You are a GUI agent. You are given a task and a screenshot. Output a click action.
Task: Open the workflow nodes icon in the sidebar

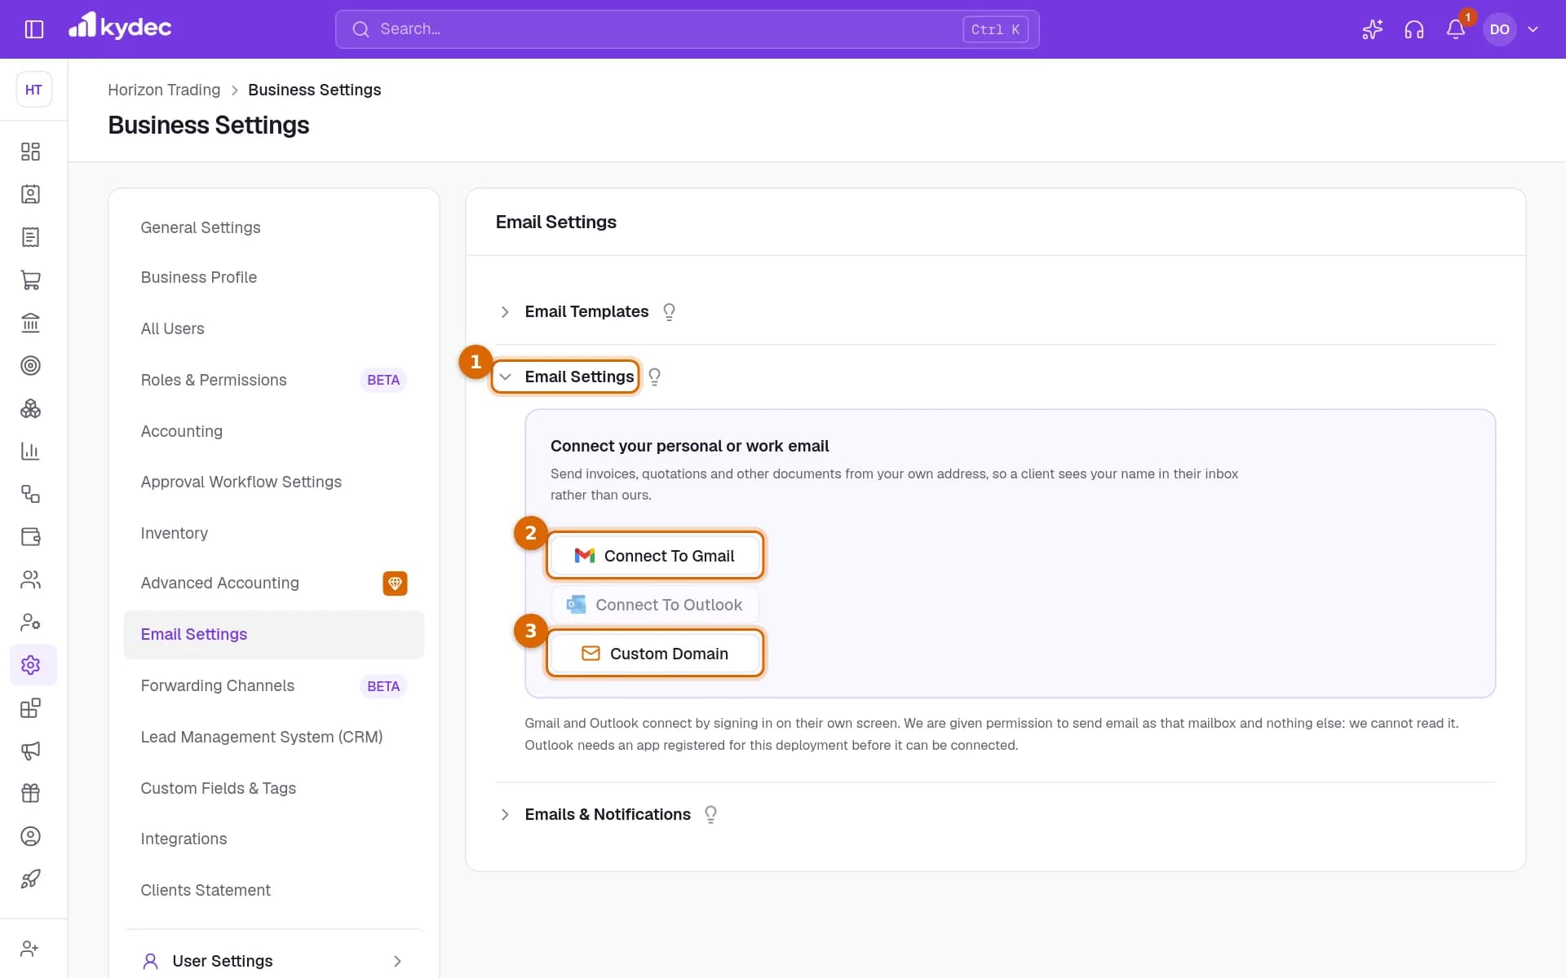point(30,494)
